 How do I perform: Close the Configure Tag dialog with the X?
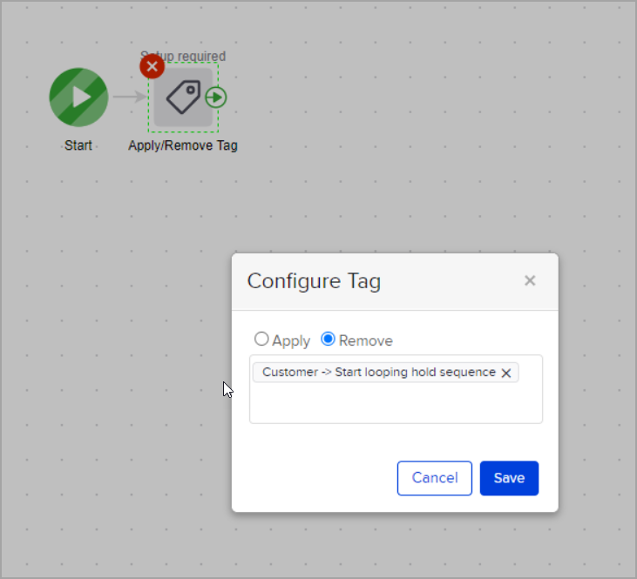[x=530, y=280]
